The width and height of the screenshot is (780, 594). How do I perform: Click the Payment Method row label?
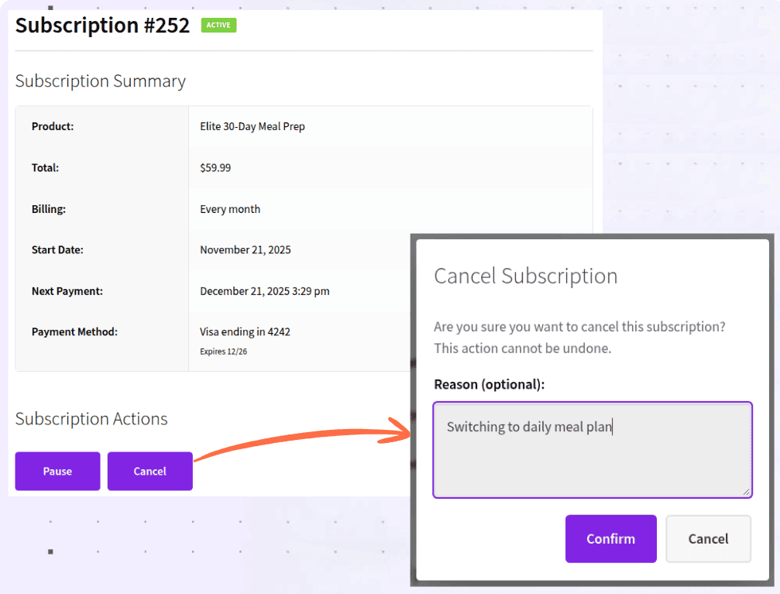(74, 331)
